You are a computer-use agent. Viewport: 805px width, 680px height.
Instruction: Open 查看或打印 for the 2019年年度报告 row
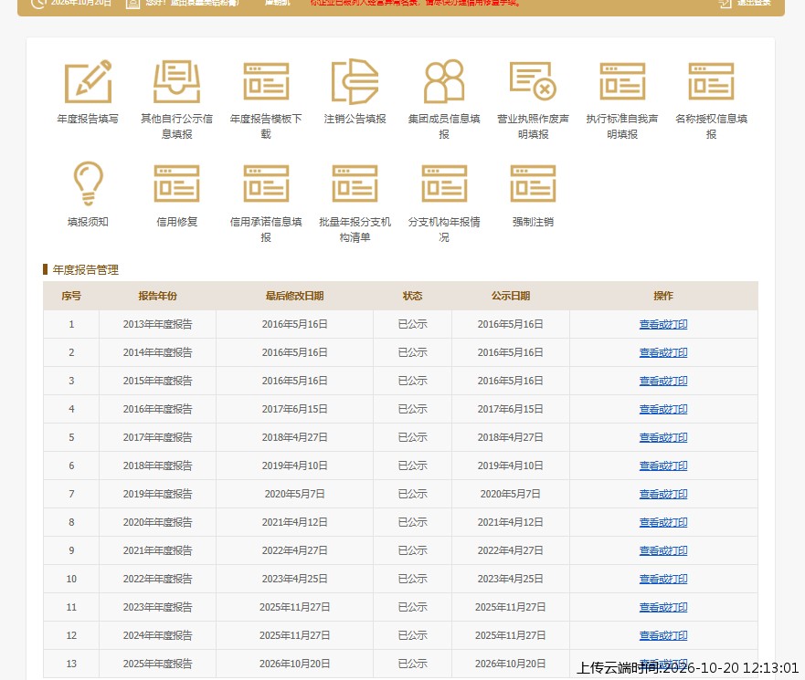point(663,493)
